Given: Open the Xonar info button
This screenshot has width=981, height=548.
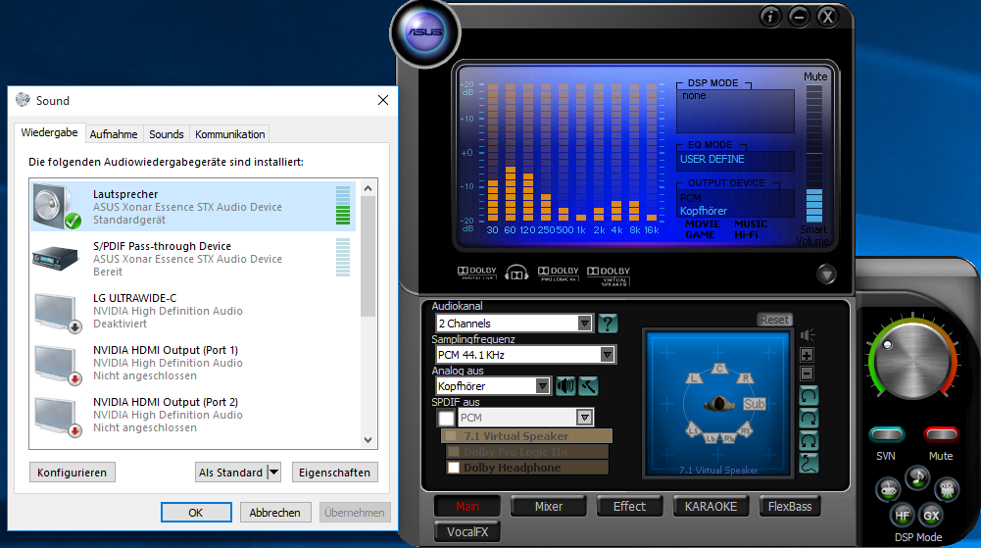Looking at the screenshot, I should point(770,17).
